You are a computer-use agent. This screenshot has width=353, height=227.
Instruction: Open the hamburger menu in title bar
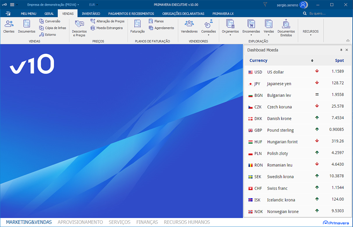point(12,5)
